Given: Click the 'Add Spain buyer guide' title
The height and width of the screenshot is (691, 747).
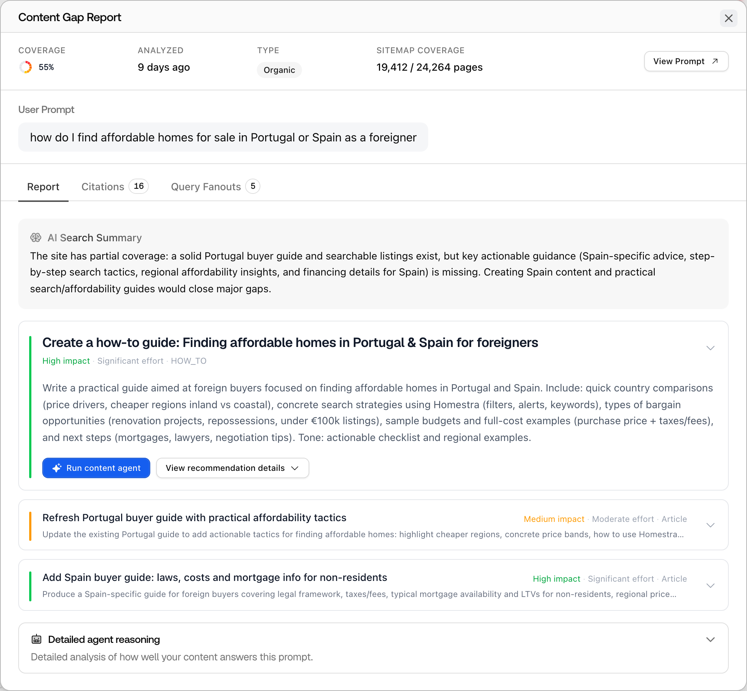Looking at the screenshot, I should (215, 577).
